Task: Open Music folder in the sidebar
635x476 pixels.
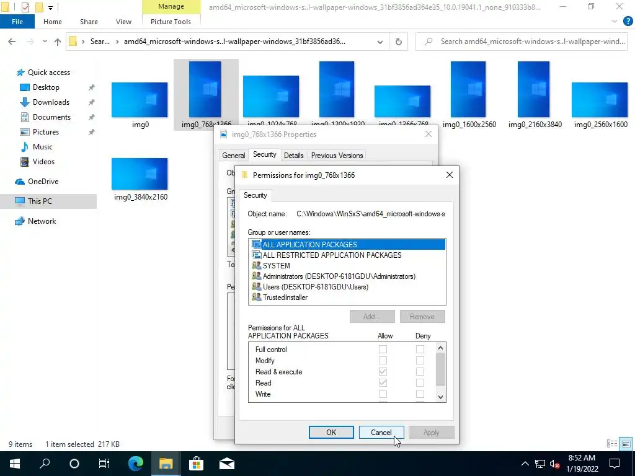Action: pos(43,147)
